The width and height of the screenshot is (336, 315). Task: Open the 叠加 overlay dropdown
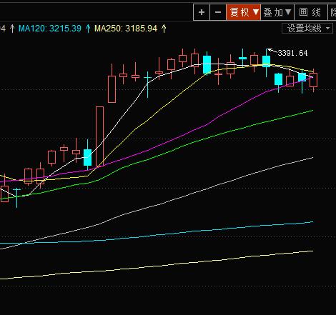tap(277, 12)
